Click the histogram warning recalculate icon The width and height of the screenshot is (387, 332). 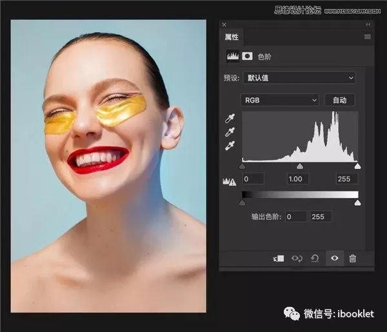tap(228, 182)
